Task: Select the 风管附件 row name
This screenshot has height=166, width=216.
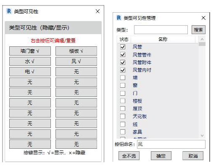Action: click(142, 62)
